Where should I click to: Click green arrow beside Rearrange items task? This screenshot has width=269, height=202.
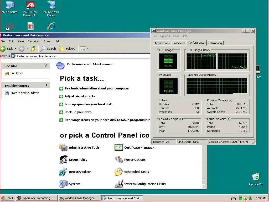click(61, 120)
